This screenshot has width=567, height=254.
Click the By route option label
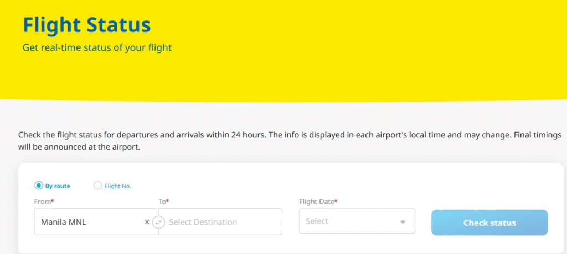coord(58,186)
